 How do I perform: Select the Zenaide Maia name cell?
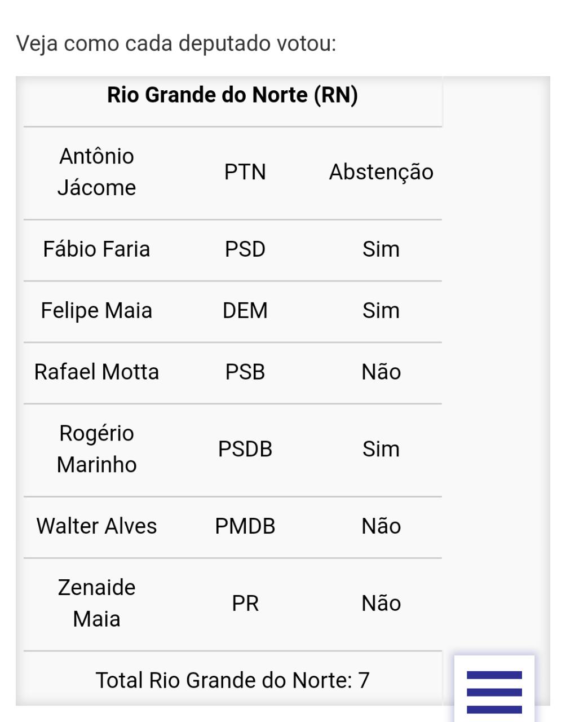point(96,603)
